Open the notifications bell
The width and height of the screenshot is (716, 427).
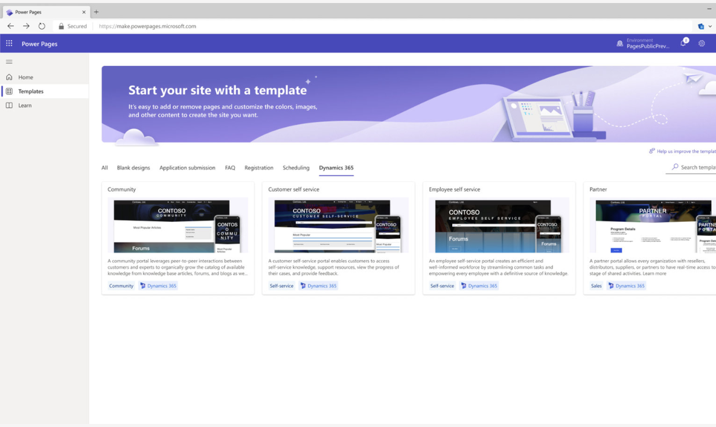pos(683,43)
